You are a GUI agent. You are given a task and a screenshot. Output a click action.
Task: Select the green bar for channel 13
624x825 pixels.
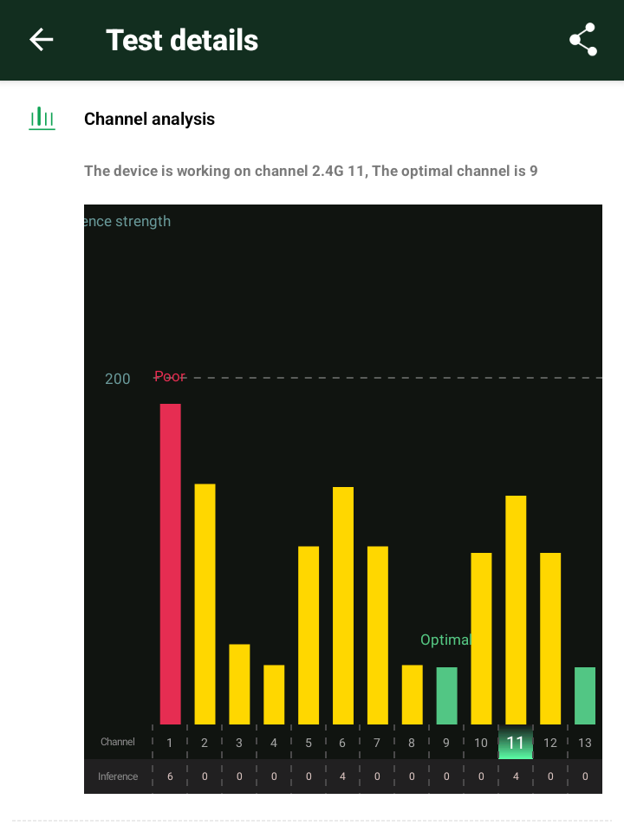click(x=585, y=695)
